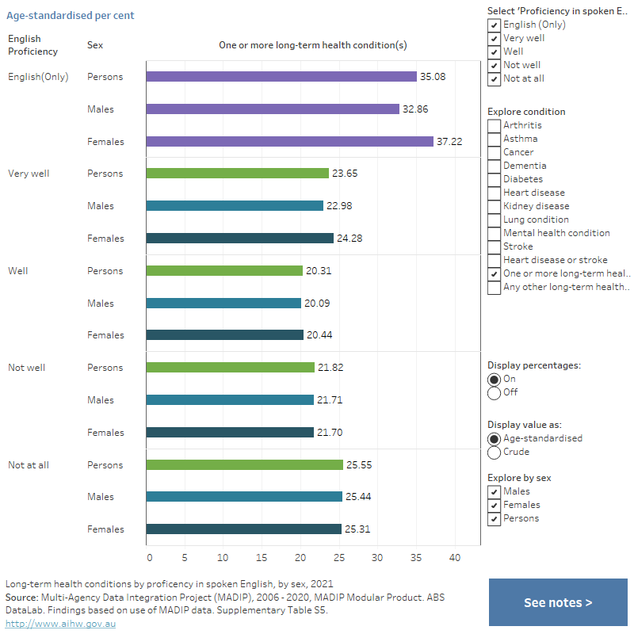Select the Dementia condition
Screen dimensions: 634x634
coord(494,166)
